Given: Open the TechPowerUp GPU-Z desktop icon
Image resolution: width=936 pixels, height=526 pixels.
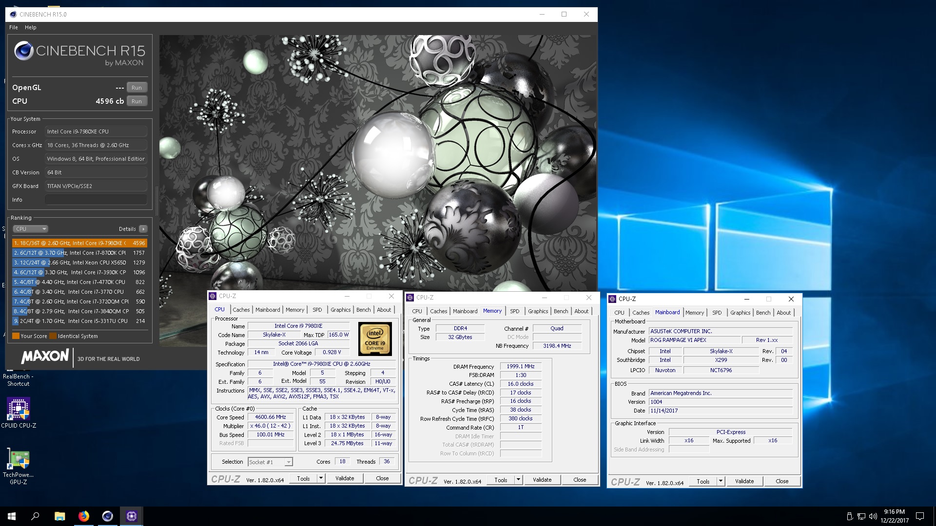Looking at the screenshot, I should tap(19, 467).
